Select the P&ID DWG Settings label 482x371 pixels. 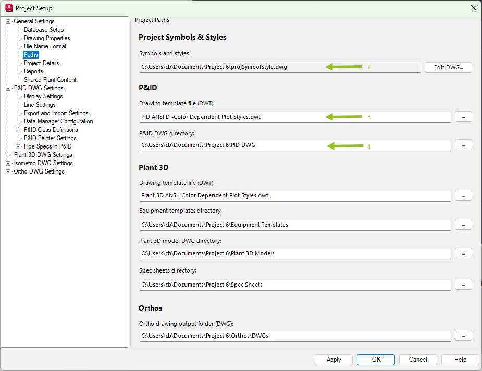point(39,88)
